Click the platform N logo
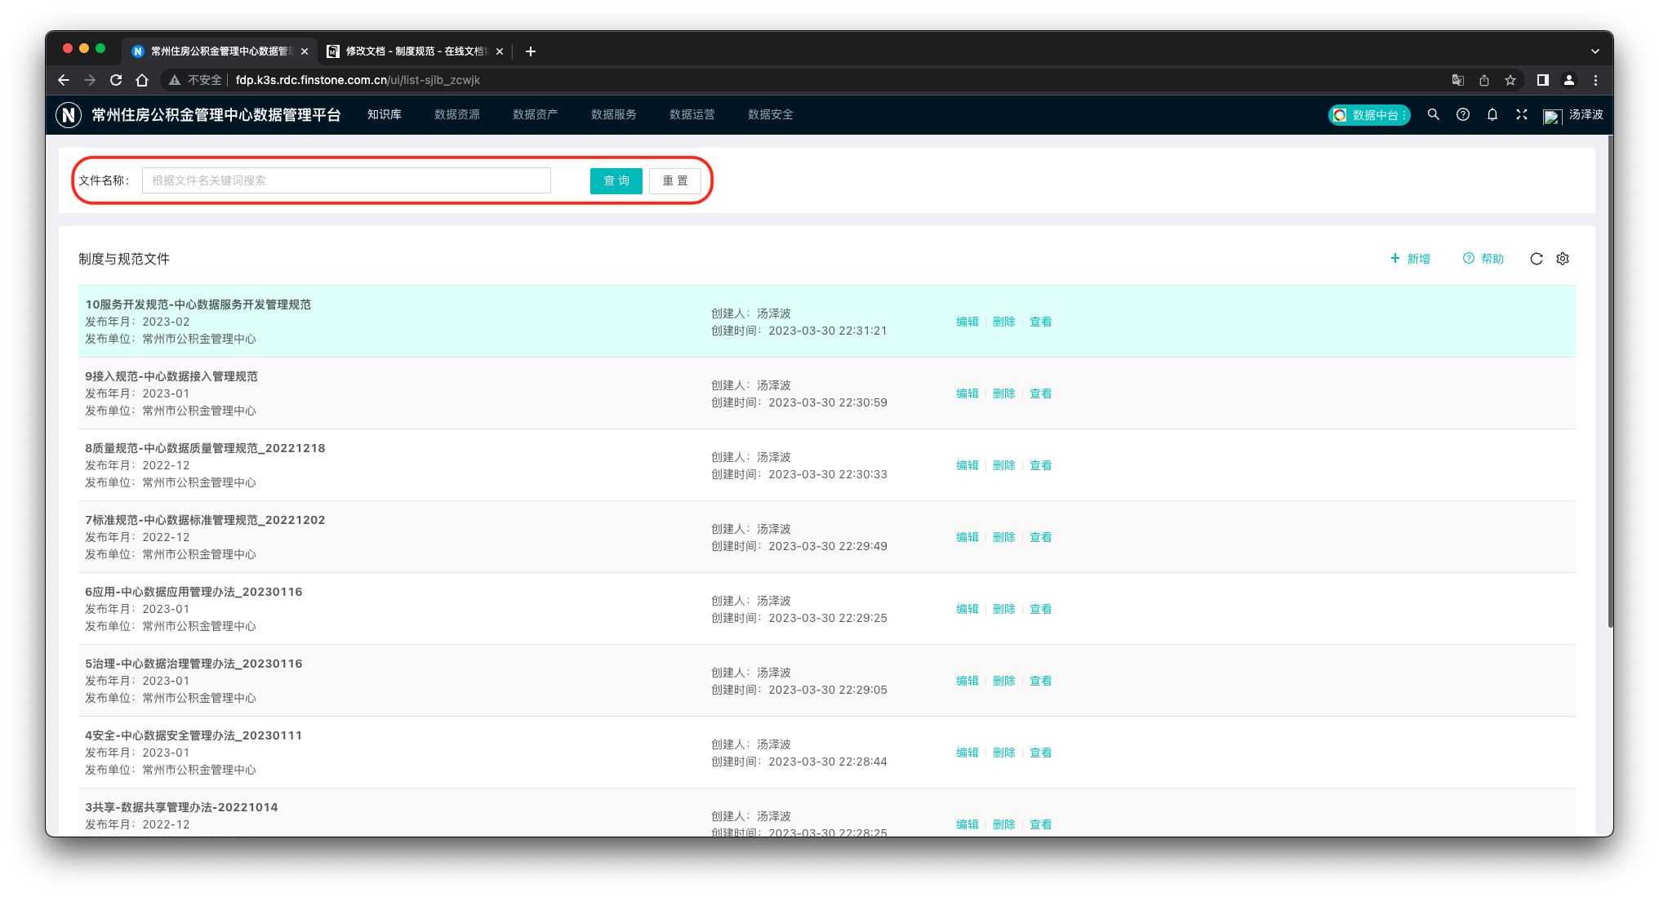 tap(69, 115)
